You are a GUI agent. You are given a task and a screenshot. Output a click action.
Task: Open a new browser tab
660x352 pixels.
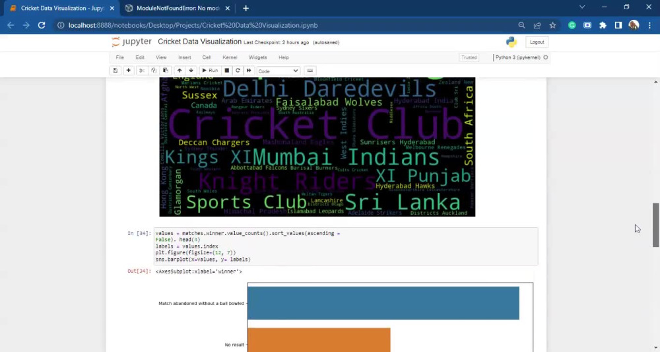[246, 8]
